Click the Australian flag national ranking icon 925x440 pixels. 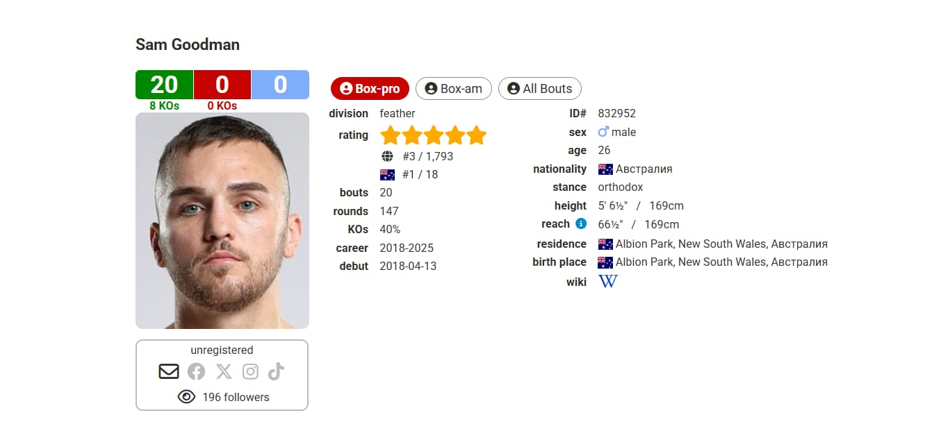387,175
